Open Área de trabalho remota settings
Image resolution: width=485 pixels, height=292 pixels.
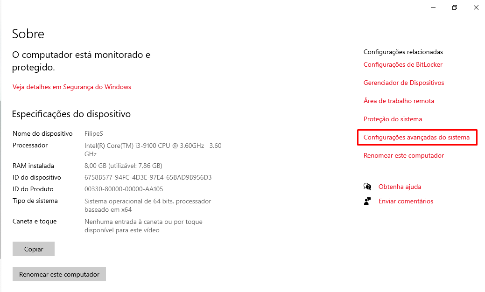pyautogui.click(x=399, y=101)
